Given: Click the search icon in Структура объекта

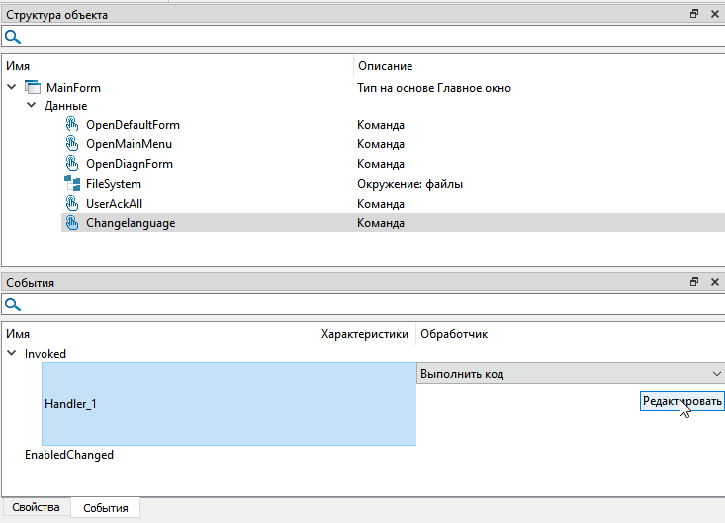Looking at the screenshot, I should tap(13, 37).
